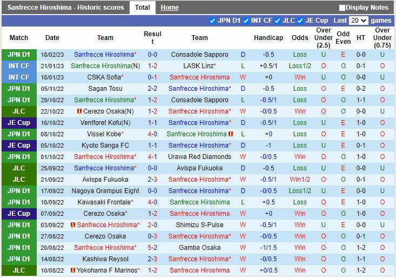The height and width of the screenshot is (278, 396).
Task: Click the Gamba Osaka team name
Action: pos(199,247)
